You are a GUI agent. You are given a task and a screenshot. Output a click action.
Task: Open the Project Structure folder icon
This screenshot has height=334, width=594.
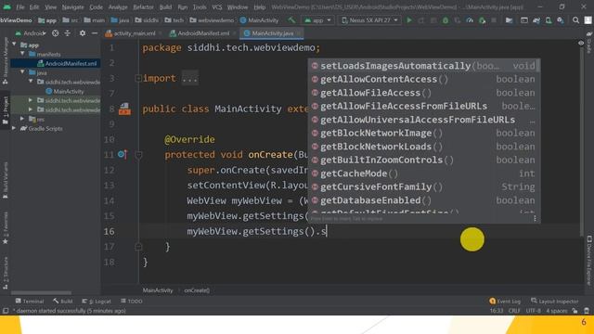tap(510, 20)
